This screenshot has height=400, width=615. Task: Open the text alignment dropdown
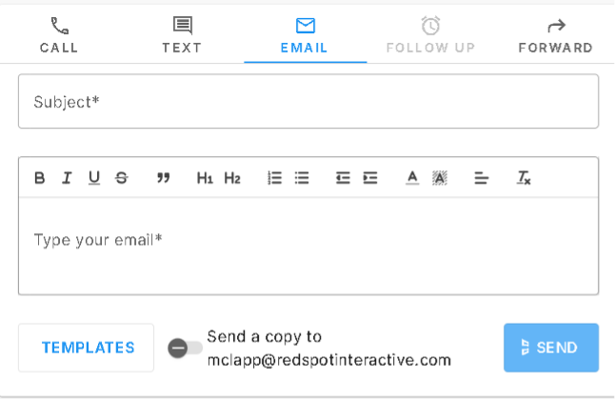click(x=482, y=178)
